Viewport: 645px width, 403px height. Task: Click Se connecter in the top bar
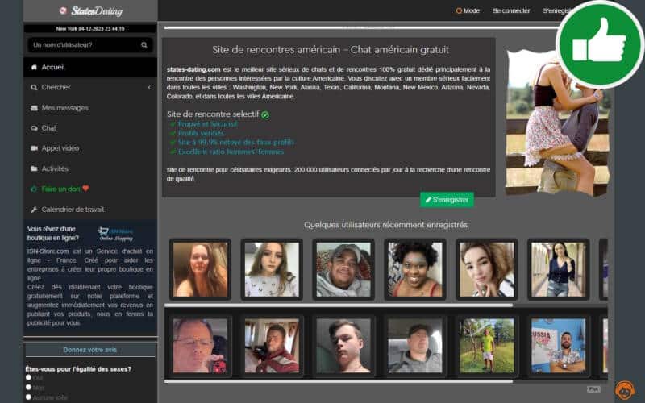tap(511, 10)
